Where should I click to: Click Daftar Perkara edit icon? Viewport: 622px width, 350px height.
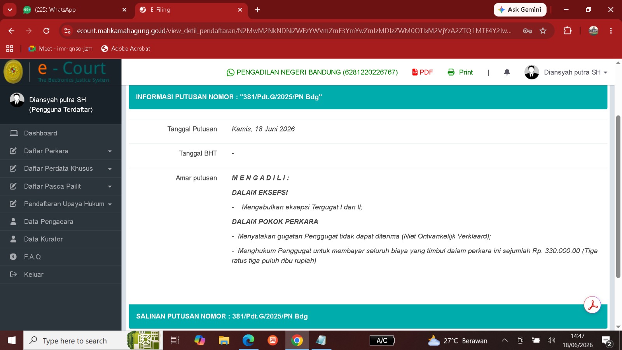[x=13, y=151]
